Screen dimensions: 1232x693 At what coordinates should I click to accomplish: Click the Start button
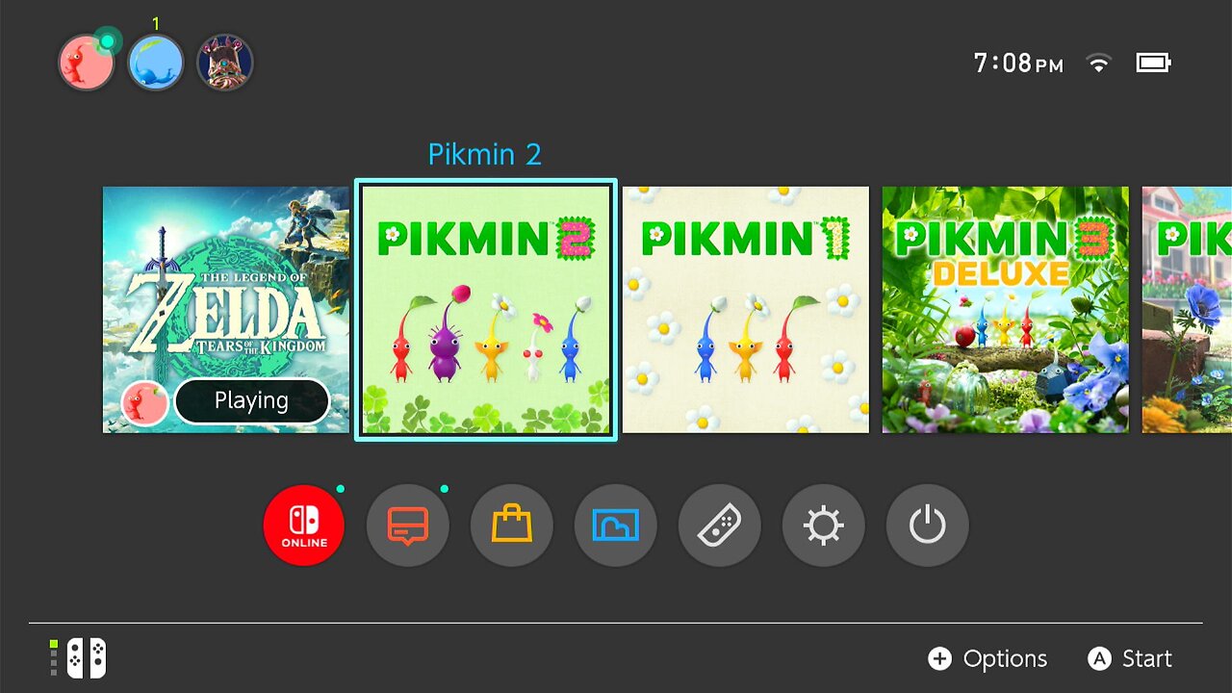1130,658
